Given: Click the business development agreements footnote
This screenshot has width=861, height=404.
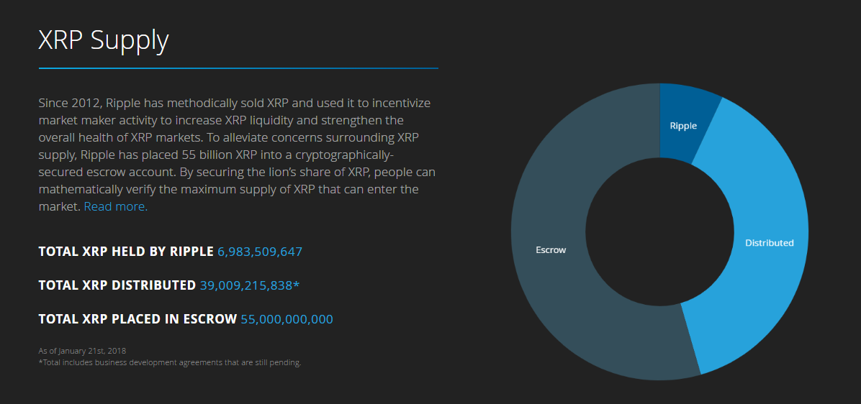Looking at the screenshot, I should 170,362.
